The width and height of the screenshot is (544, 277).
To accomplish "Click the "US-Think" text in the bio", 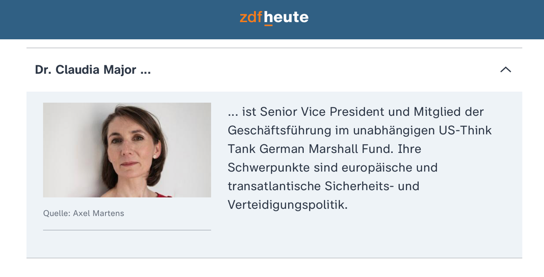I will click(465, 130).
